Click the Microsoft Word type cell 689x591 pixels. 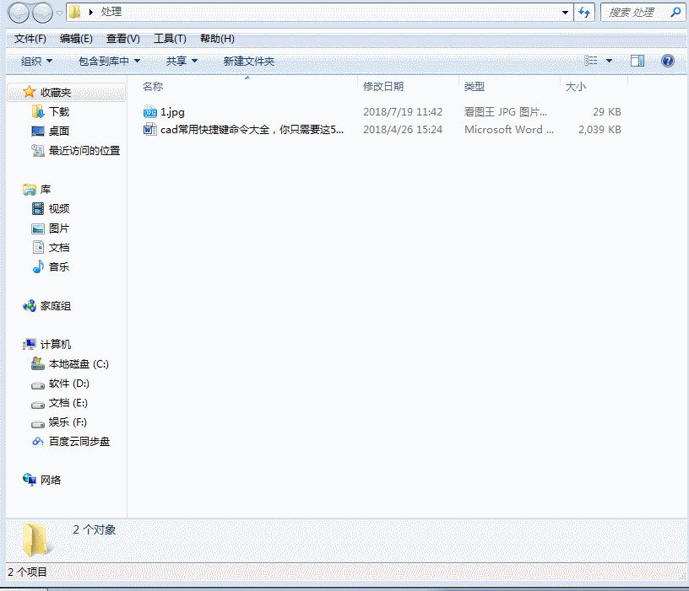pos(509,130)
